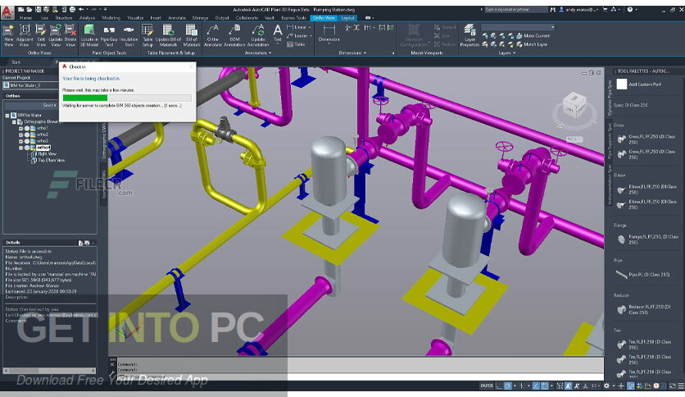Screen dimensions: 685x397
Task: Select the Text annotation tool
Action: pyautogui.click(x=278, y=34)
